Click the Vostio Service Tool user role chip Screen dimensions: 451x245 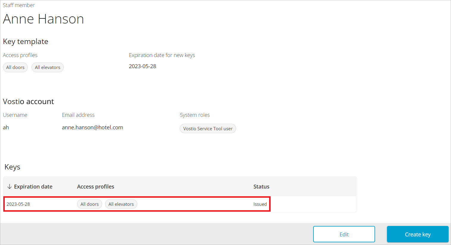(x=208, y=128)
